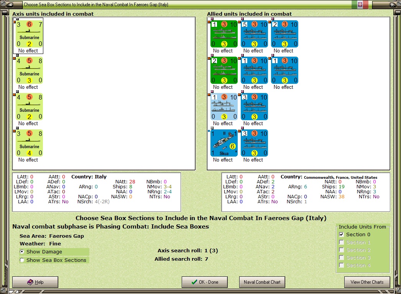Select the green Allied ship counter numbered 1
This screenshot has width=401, height=294.
pyautogui.click(x=224, y=34)
